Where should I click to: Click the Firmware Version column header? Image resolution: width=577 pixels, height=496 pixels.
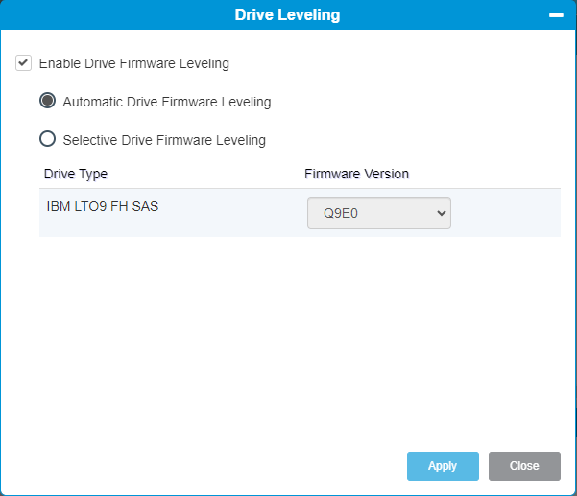point(356,174)
